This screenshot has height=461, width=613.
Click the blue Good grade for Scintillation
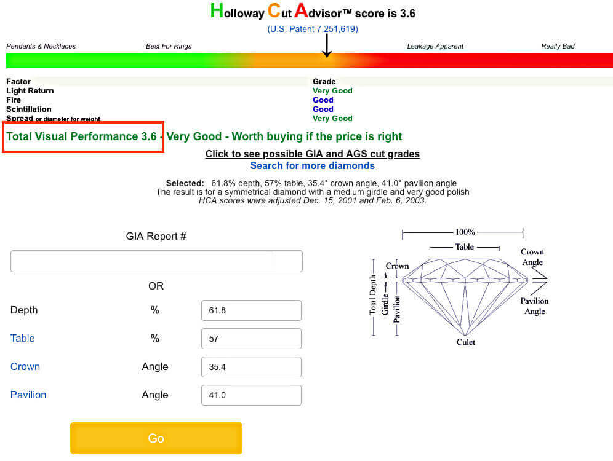point(323,109)
